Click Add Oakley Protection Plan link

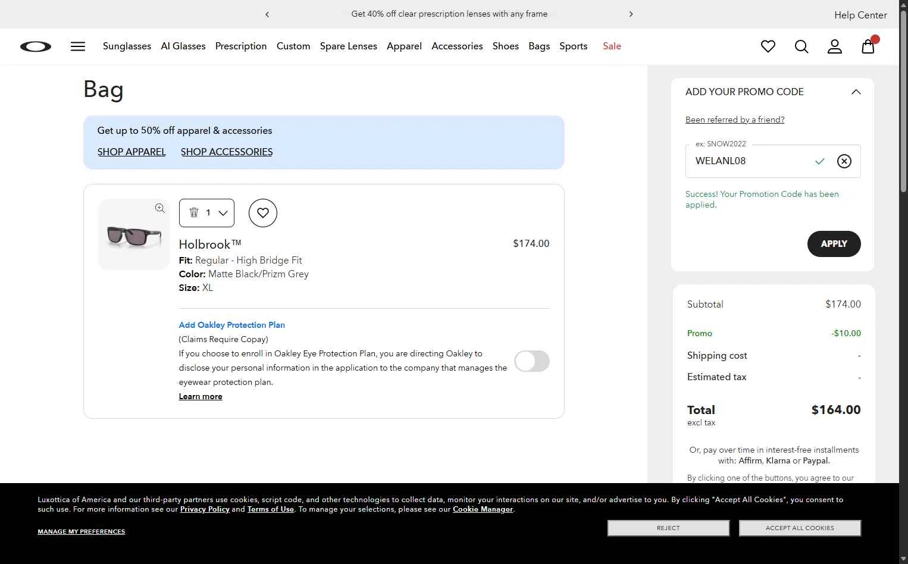[x=231, y=325]
